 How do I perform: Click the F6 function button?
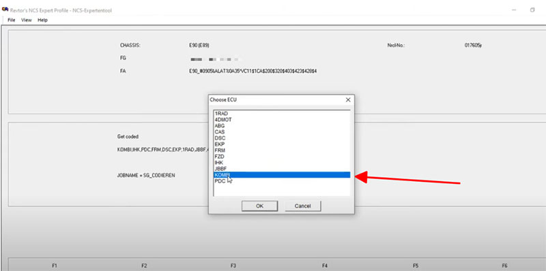click(x=504, y=266)
